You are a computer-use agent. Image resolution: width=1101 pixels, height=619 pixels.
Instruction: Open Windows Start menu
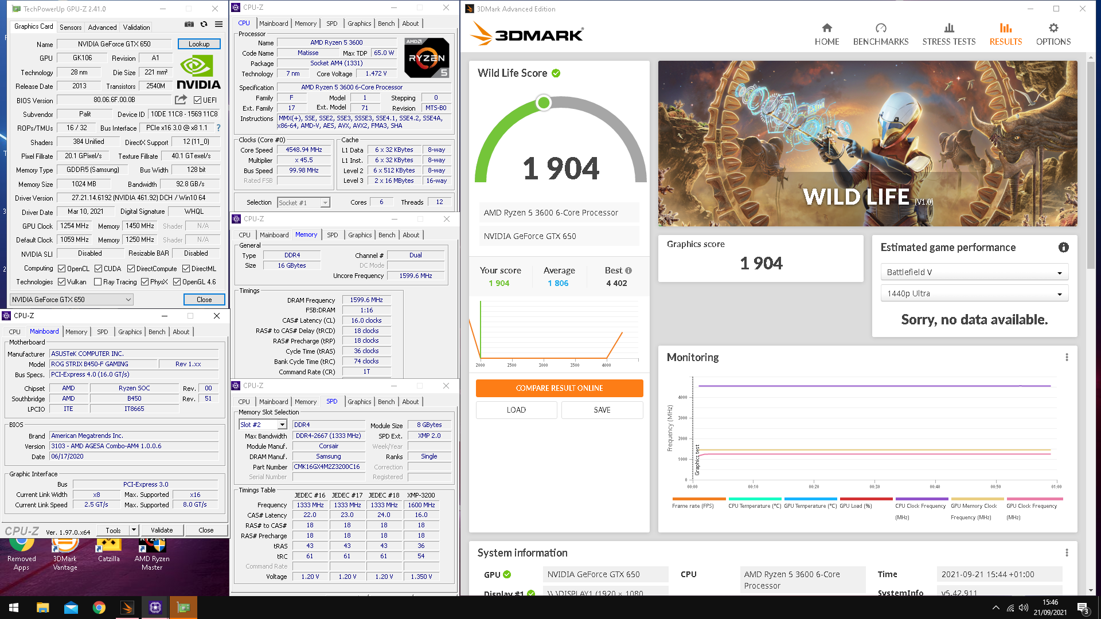click(x=14, y=608)
